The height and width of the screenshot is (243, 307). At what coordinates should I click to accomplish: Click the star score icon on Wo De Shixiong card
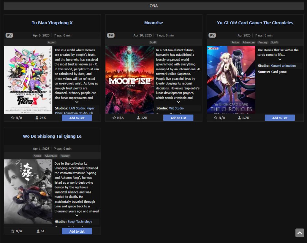(13, 231)
